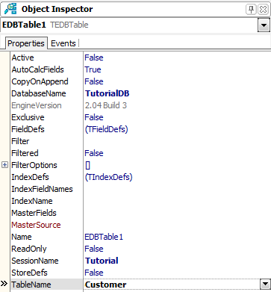Select the MasterSource property
271x292 pixels.
(36, 225)
